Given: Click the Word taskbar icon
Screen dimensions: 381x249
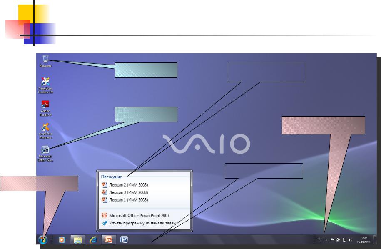Looking at the screenshot, I should (124, 240).
